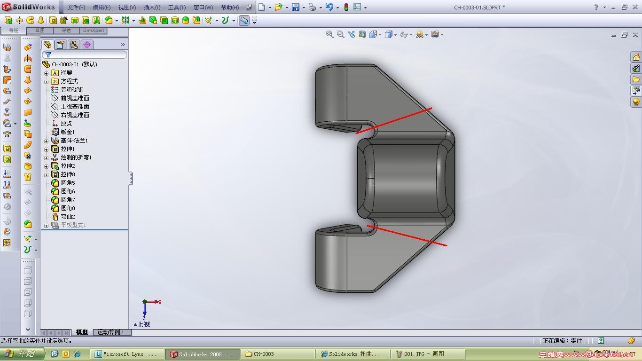Open the ConfigurationManager tab icon

tap(74, 45)
